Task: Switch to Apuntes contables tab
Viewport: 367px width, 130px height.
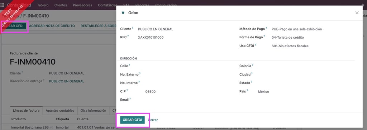Action: pos(60,110)
